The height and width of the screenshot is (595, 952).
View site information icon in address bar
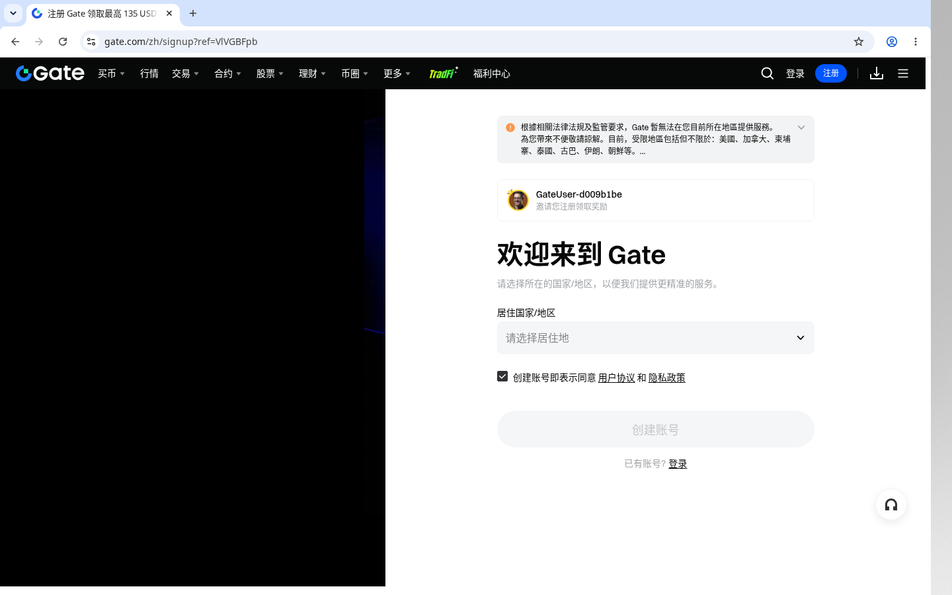coord(91,42)
